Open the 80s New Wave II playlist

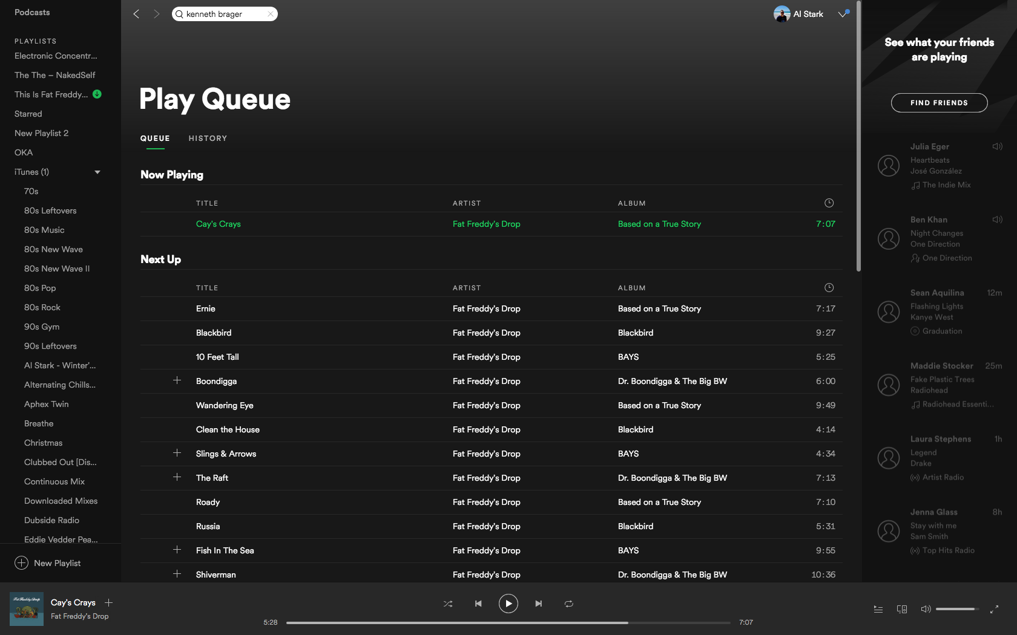click(x=57, y=269)
